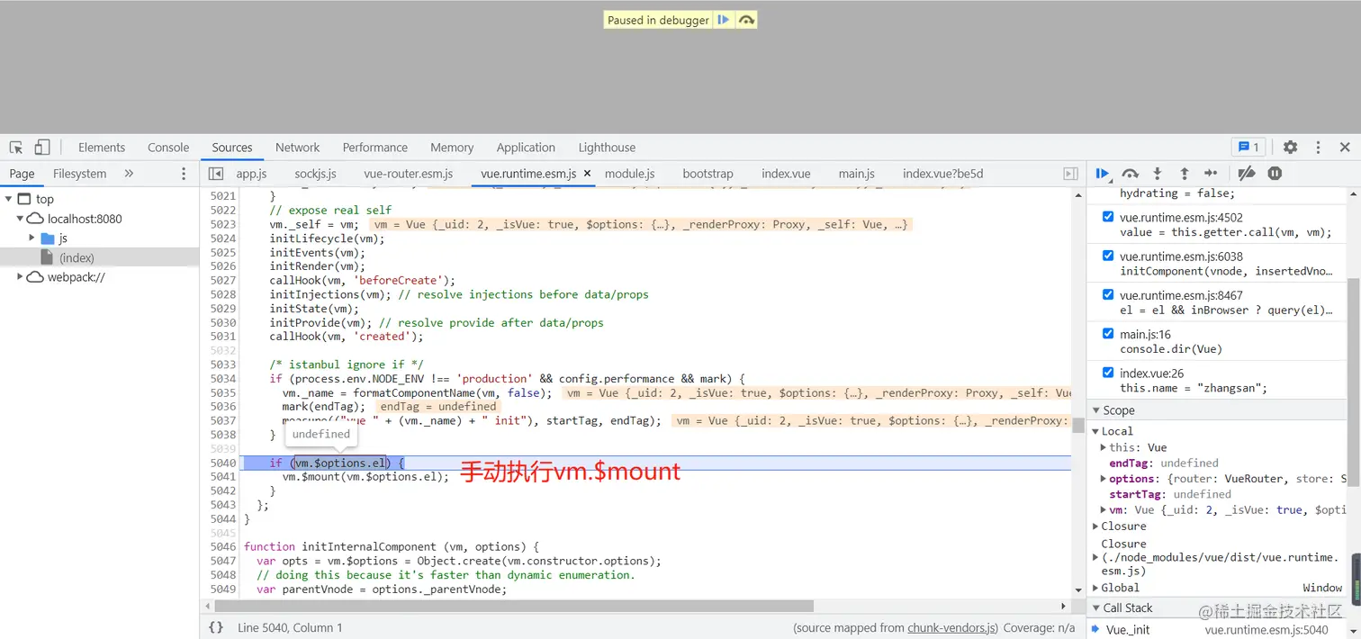The width and height of the screenshot is (1361, 639).
Task: Step over from the Paused in debugger overlay
Action: [745, 20]
